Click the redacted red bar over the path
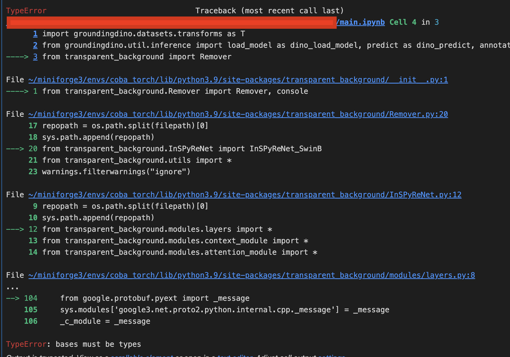Viewport: 510px width, 357px height. (172, 22)
